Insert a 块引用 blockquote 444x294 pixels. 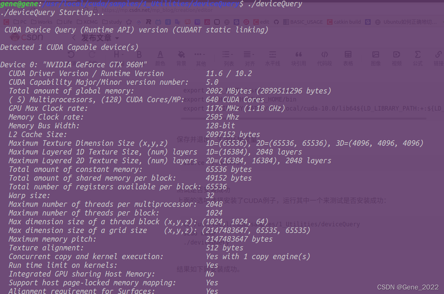pyautogui.click(x=298, y=58)
